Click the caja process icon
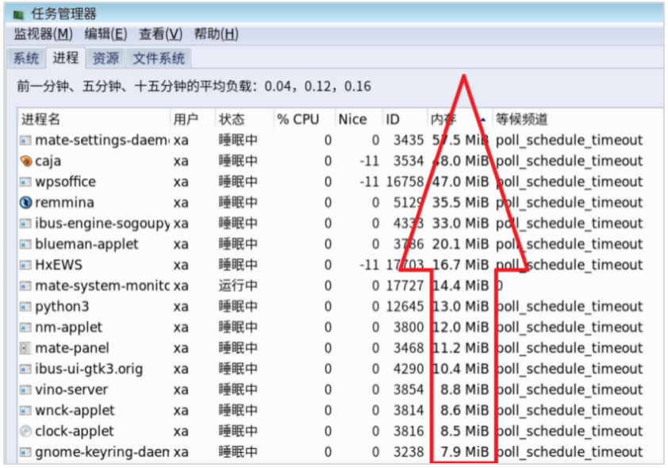 (26, 161)
